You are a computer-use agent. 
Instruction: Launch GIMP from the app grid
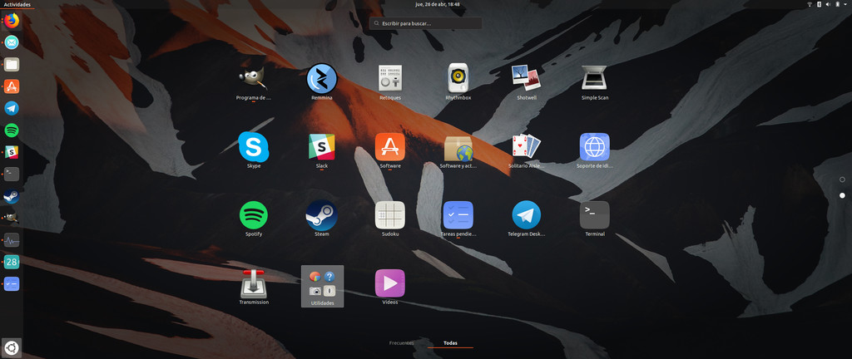click(x=254, y=79)
